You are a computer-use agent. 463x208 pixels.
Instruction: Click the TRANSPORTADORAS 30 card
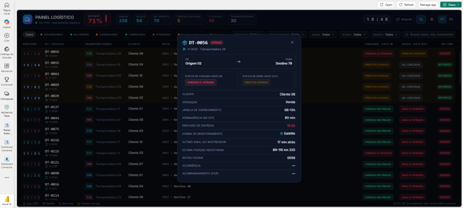[x=242, y=19]
